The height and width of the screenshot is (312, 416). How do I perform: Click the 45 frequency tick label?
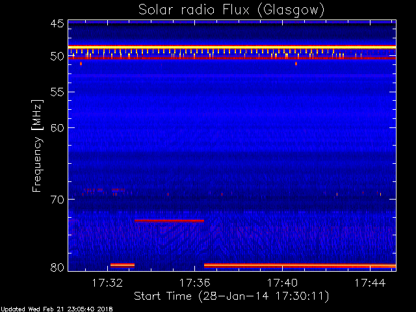57,24
